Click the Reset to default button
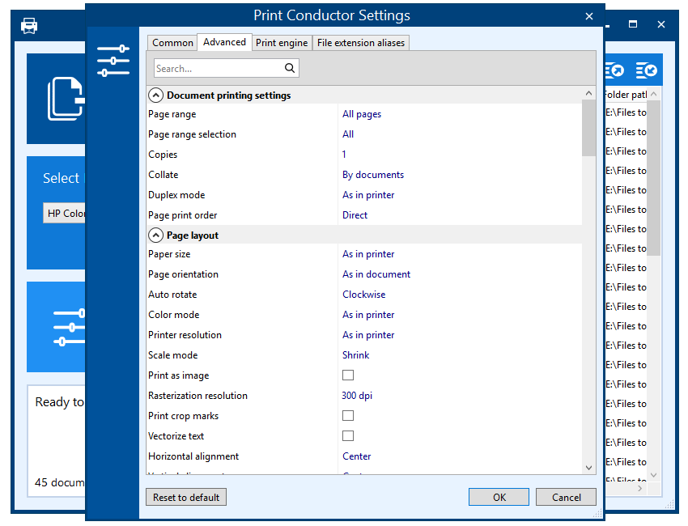Viewport: 688px width, 526px height. click(x=186, y=497)
